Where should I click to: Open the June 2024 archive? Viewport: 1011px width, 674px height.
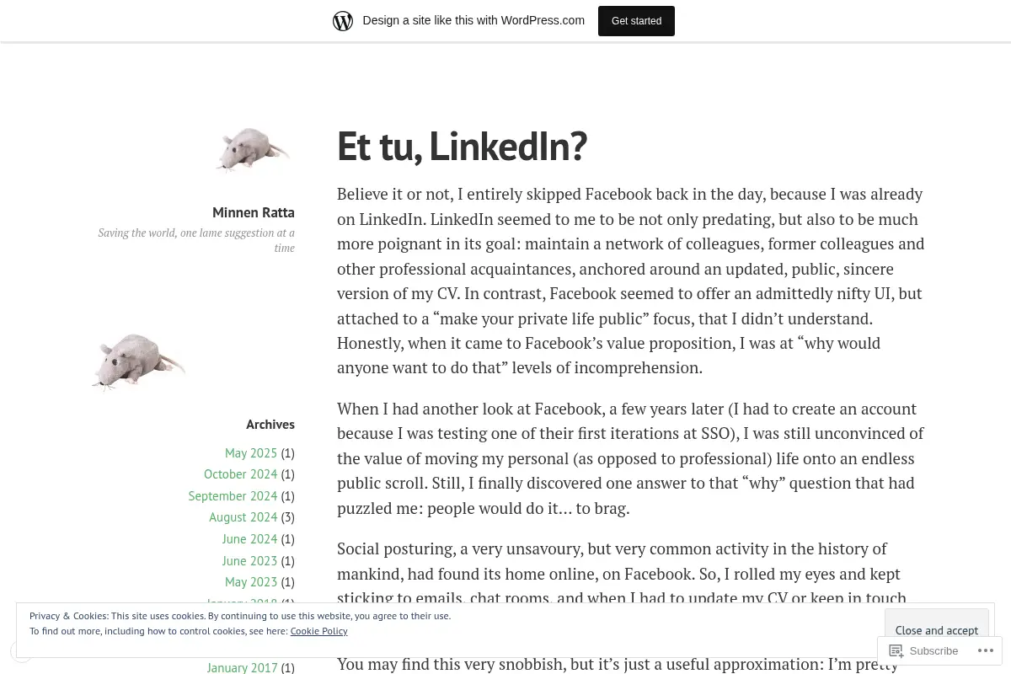(249, 539)
